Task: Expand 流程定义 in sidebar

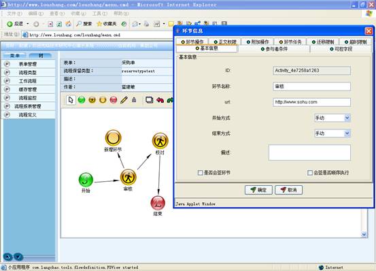Action: (x=29, y=115)
